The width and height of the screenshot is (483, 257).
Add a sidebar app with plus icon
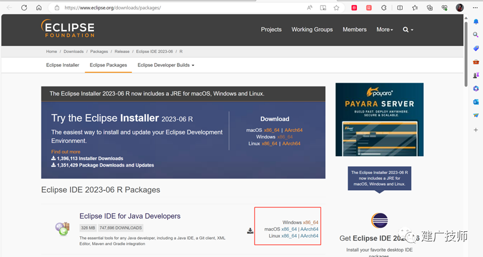(x=476, y=130)
